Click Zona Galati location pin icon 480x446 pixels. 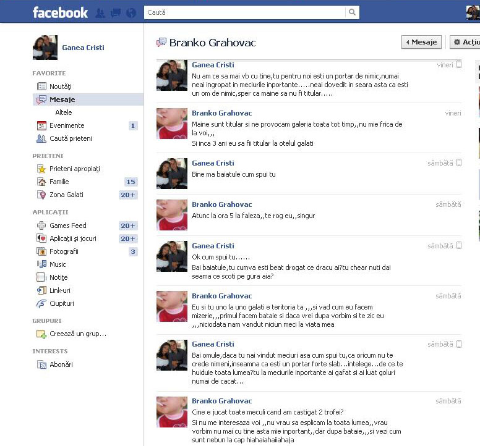41,195
